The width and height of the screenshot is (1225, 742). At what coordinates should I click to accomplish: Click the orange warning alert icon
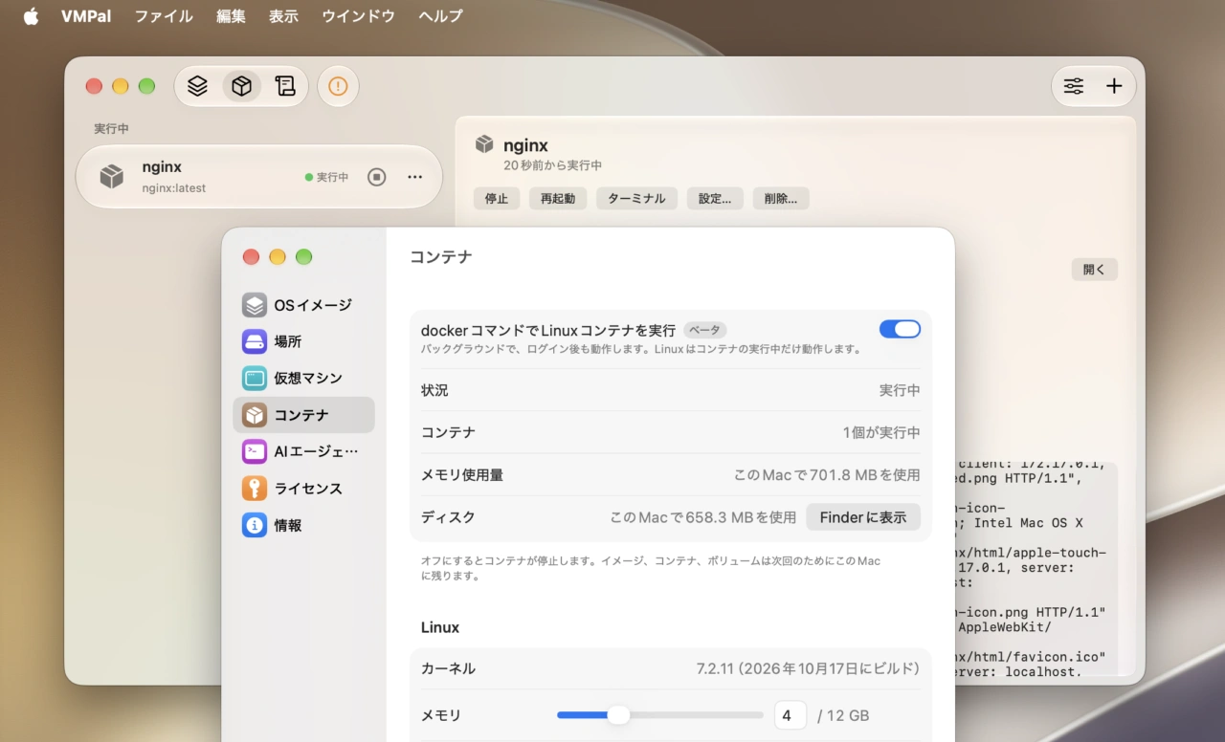pyautogui.click(x=338, y=86)
